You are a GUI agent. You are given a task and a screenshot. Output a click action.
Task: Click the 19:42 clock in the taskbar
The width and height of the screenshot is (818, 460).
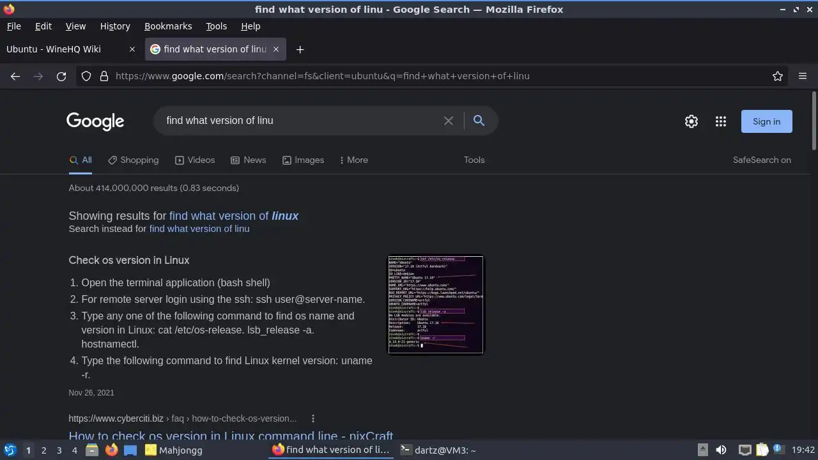[x=803, y=450]
